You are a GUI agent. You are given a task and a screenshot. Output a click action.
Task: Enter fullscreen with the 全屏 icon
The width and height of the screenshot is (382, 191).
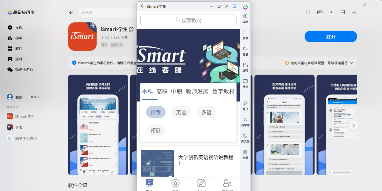coord(245,34)
